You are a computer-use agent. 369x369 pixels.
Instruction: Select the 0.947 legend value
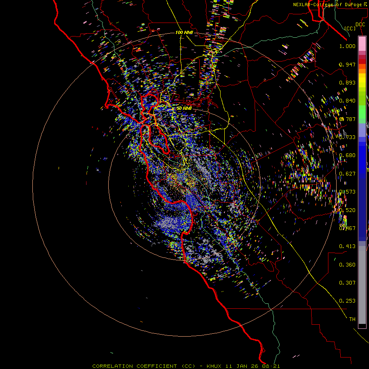coord(347,64)
